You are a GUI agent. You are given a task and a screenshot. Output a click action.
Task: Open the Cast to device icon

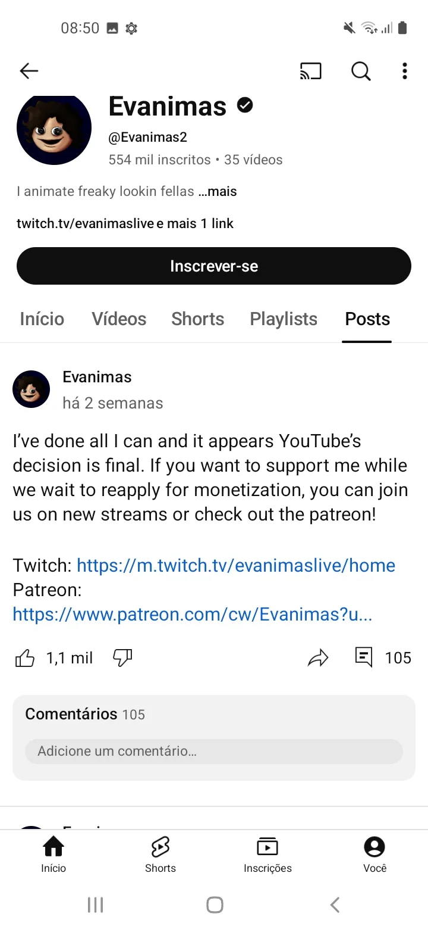pos(310,71)
